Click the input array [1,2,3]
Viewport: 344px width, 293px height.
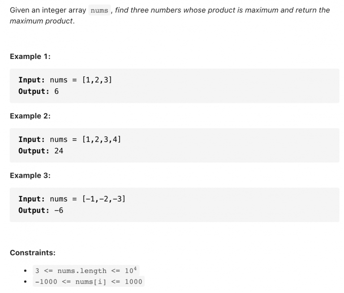[97, 80]
